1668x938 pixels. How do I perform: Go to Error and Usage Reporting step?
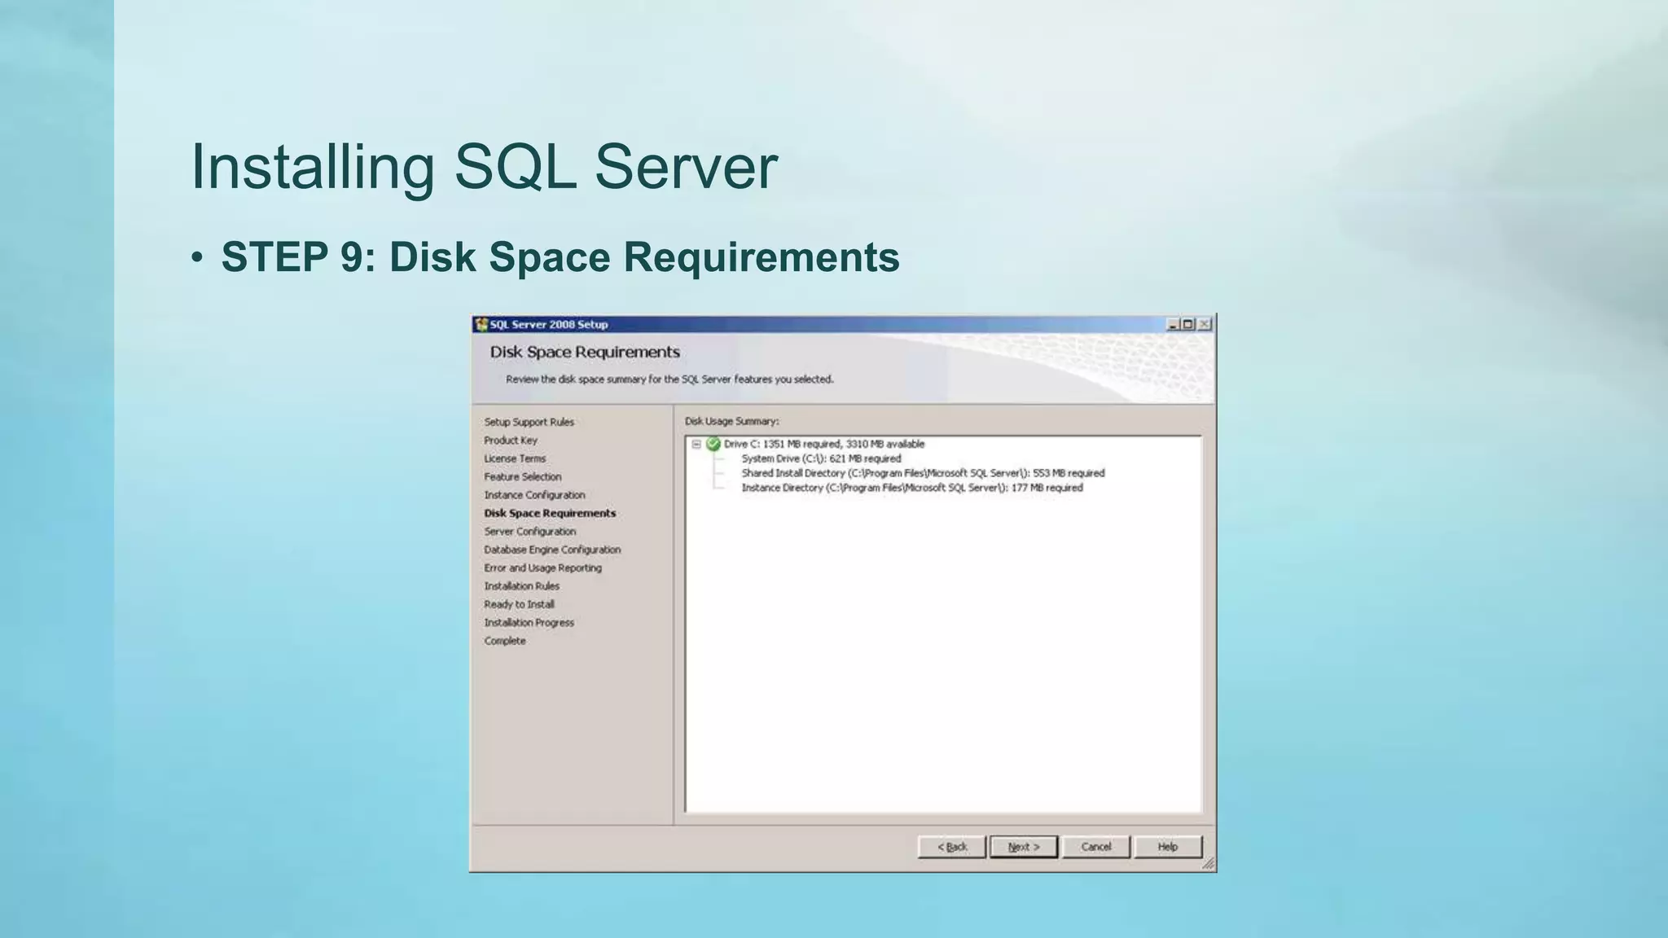542,568
